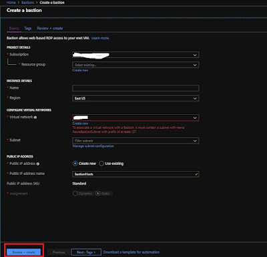Click the Public IP address name field
The image size is (267, 257).
tap(136, 174)
